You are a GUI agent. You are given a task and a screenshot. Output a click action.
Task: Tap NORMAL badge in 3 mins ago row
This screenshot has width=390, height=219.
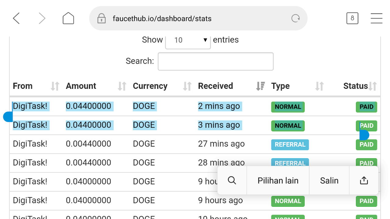(x=288, y=126)
